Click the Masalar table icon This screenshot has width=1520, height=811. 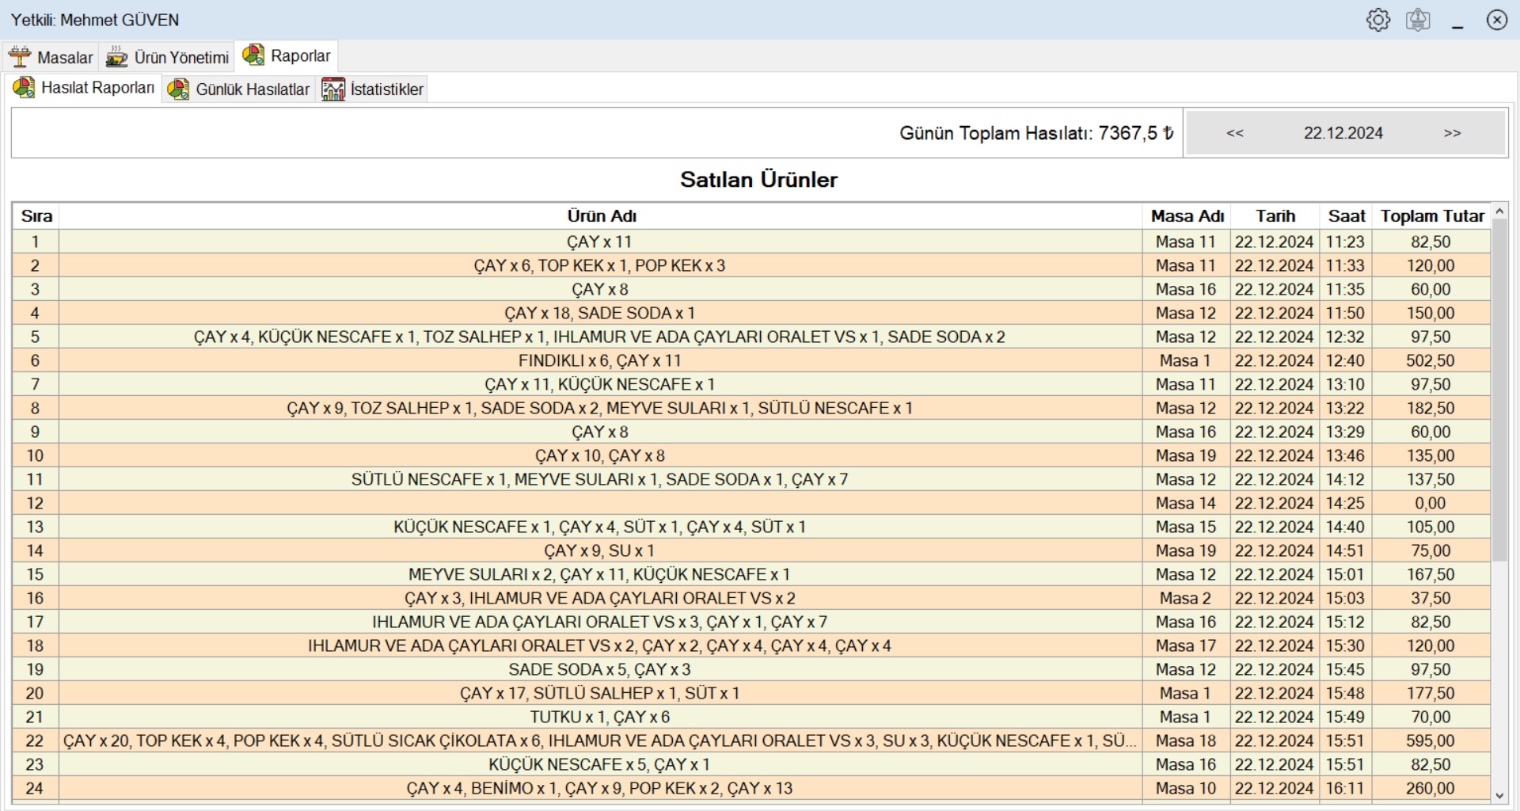20,57
